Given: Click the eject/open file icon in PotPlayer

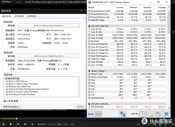Looking at the screenshot, I should pyautogui.click(x=32, y=124).
